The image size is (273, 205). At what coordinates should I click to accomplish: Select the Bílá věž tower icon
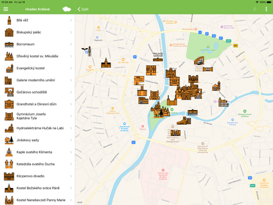[x=9, y=20]
